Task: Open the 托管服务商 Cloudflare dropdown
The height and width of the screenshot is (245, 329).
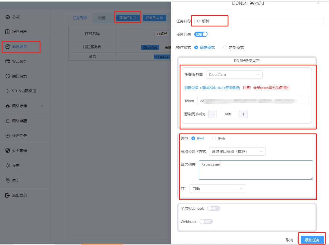Action: [234, 75]
